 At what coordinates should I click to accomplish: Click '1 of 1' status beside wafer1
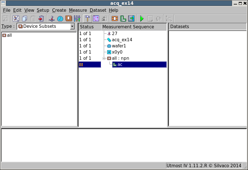pos(85,46)
